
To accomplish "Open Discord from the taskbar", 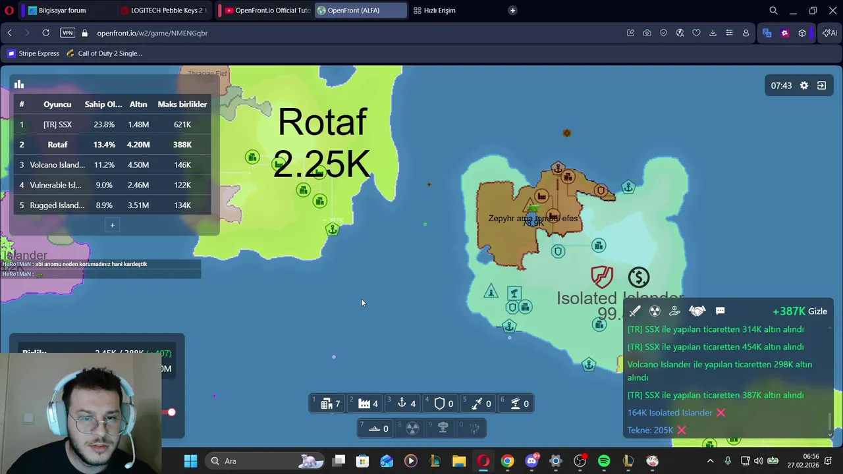I will (531, 461).
